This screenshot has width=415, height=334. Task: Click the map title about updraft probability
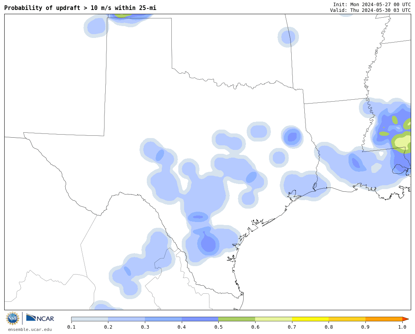coord(80,8)
